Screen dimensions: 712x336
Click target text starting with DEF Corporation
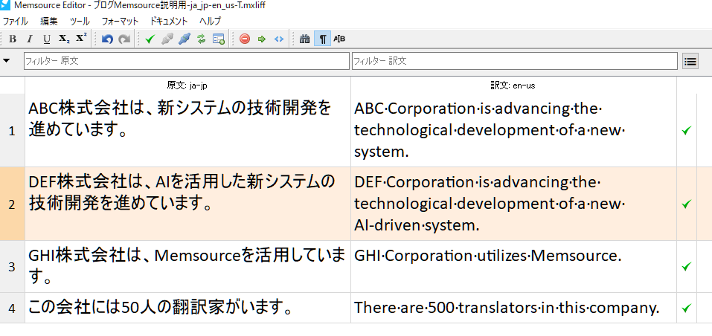point(490,204)
